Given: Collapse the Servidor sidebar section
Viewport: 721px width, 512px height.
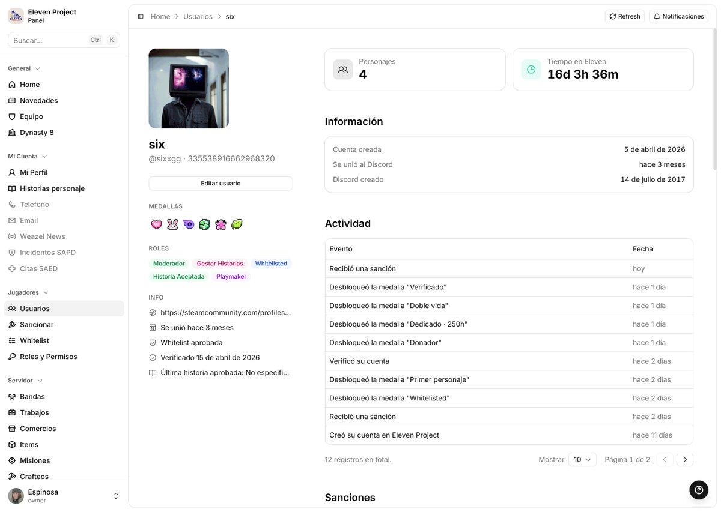Looking at the screenshot, I should (x=25, y=381).
